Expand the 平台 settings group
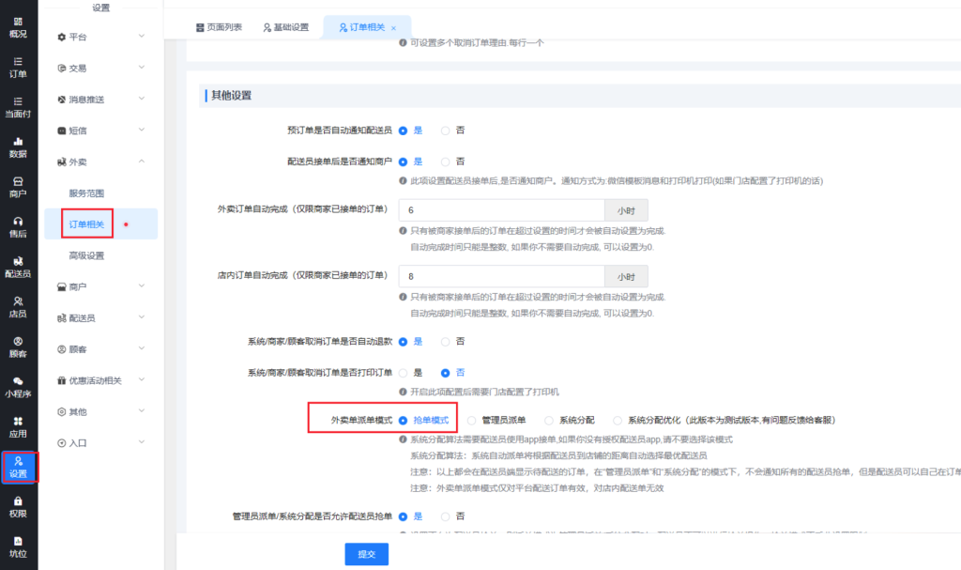 click(x=100, y=37)
